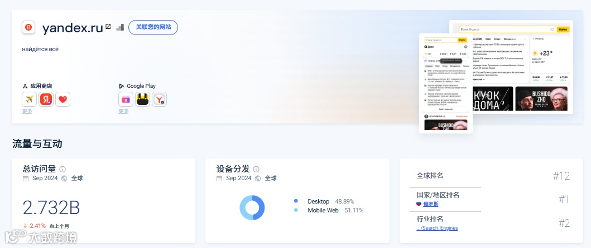
Task: Click the Russian flag icon
Action: point(419,204)
